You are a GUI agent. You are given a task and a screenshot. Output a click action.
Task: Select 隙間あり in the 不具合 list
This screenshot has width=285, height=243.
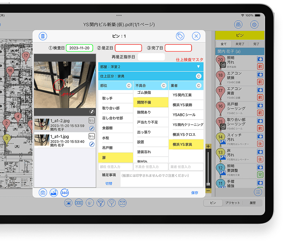(x=151, y=112)
